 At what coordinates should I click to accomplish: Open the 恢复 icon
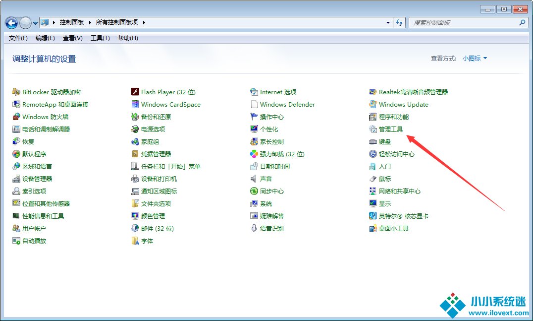[x=16, y=141]
